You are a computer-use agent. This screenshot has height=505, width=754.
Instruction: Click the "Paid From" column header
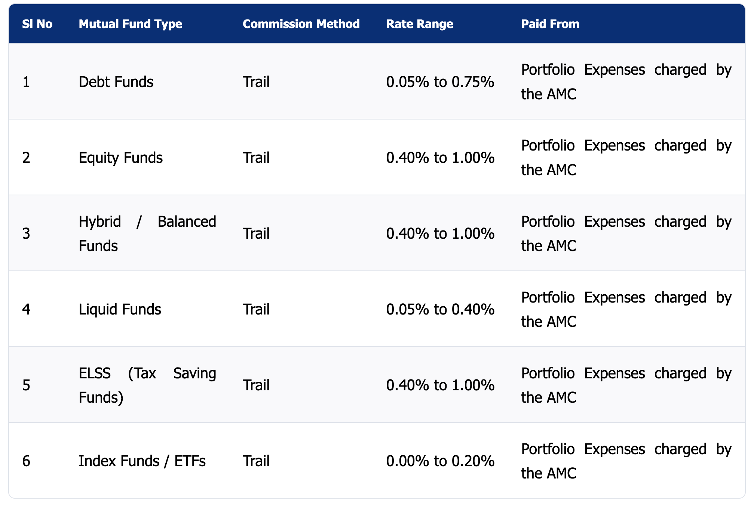tap(550, 24)
